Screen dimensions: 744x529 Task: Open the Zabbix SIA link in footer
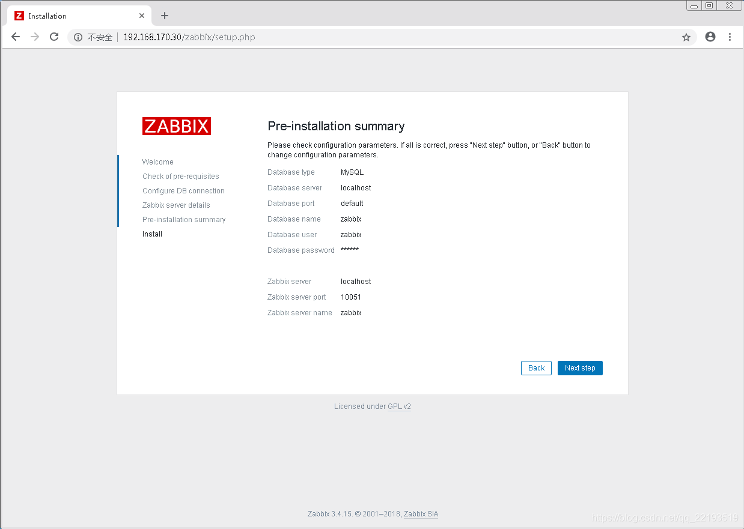421,514
